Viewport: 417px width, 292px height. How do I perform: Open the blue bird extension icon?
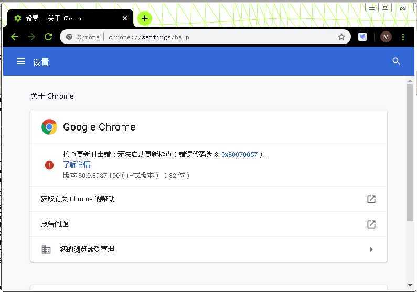tap(362, 37)
